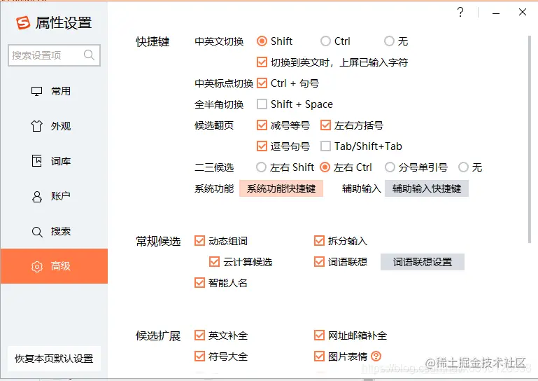This screenshot has height=381, width=538.
Task: Click the 快捷键 section heading
Action: (153, 41)
